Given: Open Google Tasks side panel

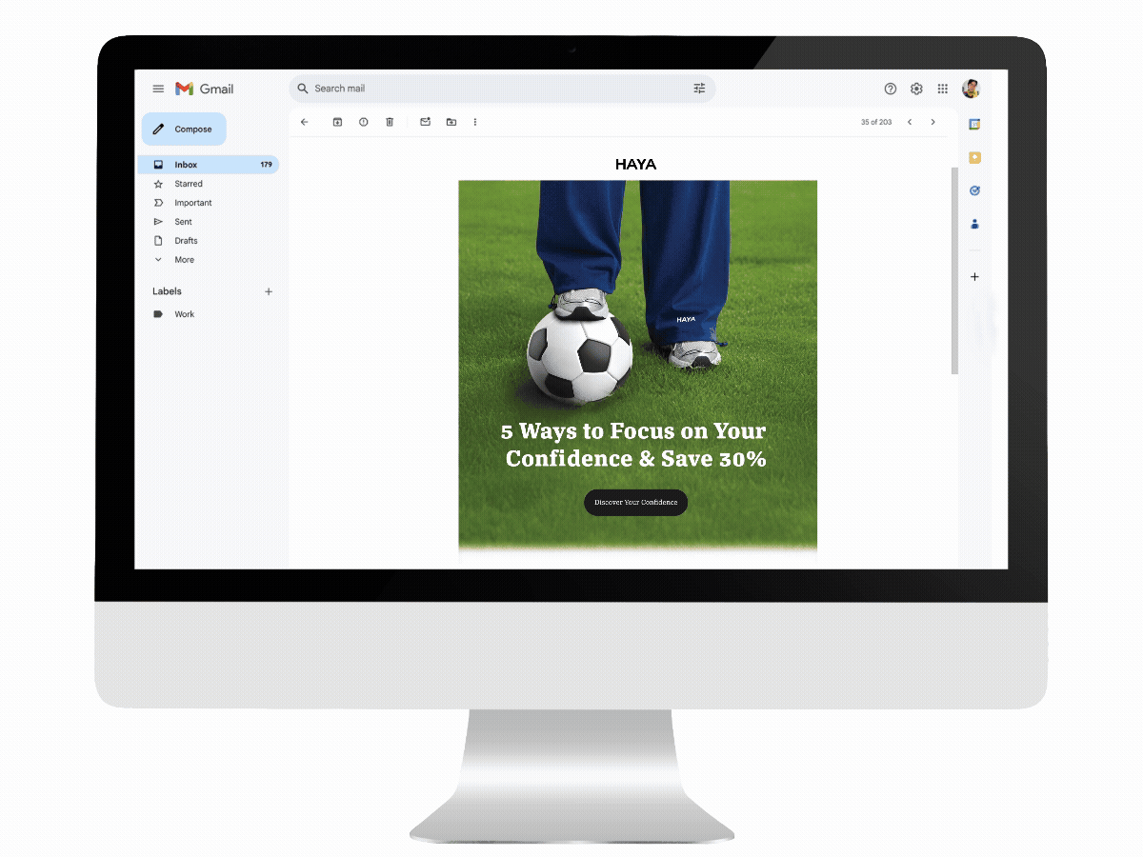Looking at the screenshot, I should [974, 190].
